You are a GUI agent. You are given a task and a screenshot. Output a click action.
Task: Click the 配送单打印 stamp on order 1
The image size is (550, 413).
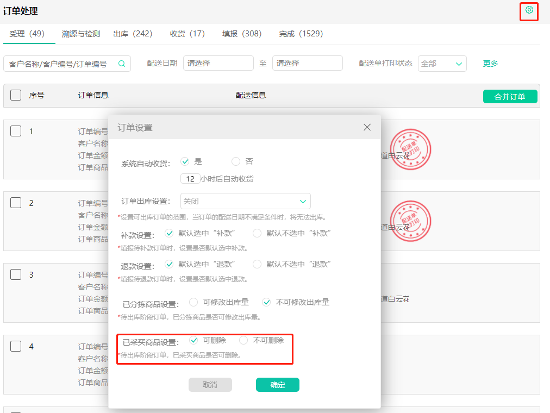pos(410,149)
